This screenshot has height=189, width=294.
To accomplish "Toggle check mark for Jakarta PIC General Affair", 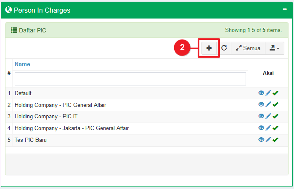I will pyautogui.click(x=275, y=128).
